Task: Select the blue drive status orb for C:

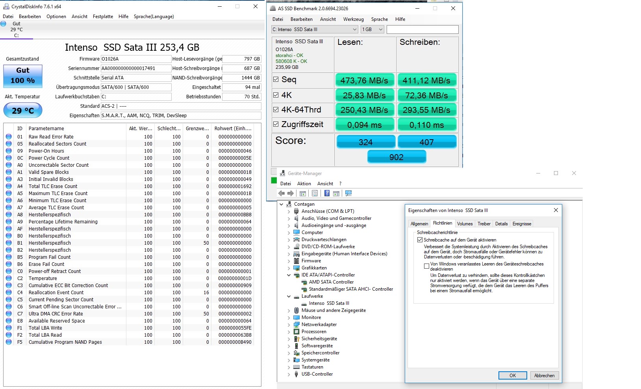Action: [x=4, y=24]
